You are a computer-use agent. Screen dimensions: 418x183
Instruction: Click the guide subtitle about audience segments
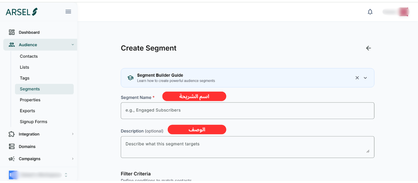coord(176,81)
